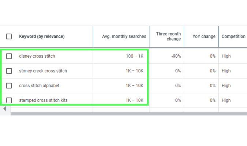247x146 pixels.
Task: Sort by YoY change column
Action: coord(204,36)
